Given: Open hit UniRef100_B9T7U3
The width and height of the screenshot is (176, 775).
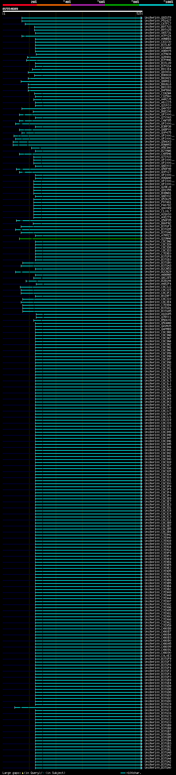Looking at the screenshot, I should pyautogui.click(x=158, y=27).
